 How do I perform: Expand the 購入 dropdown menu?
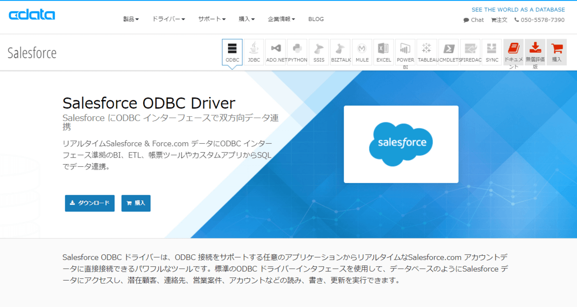tap(247, 19)
